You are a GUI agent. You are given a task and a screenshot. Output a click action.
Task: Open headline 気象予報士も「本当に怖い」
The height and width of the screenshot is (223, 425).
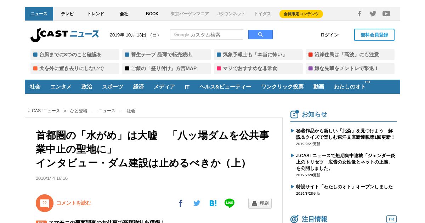click(258, 55)
